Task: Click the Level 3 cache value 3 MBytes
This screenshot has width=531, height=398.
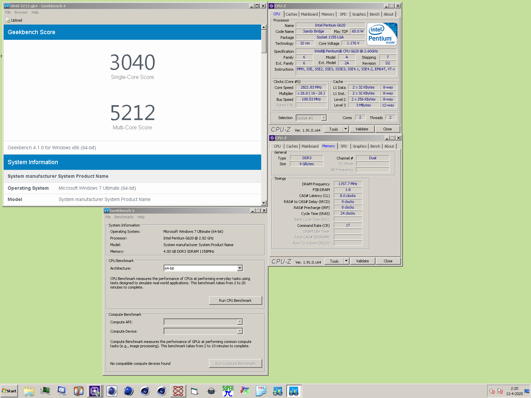Action: pos(363,105)
